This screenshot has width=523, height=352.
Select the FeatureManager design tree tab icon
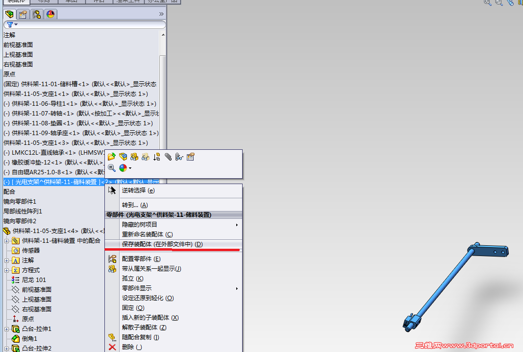[9, 14]
